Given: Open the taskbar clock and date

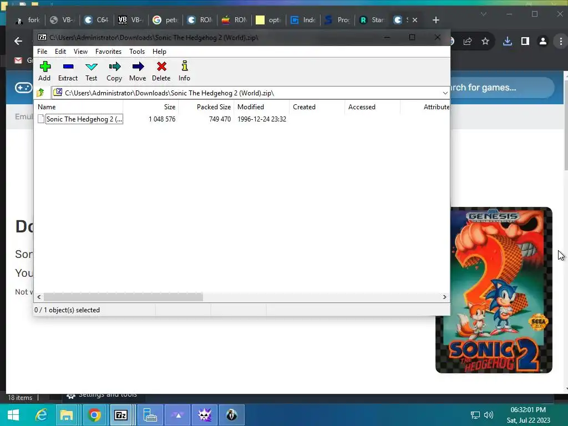Looking at the screenshot, I should tap(528, 415).
